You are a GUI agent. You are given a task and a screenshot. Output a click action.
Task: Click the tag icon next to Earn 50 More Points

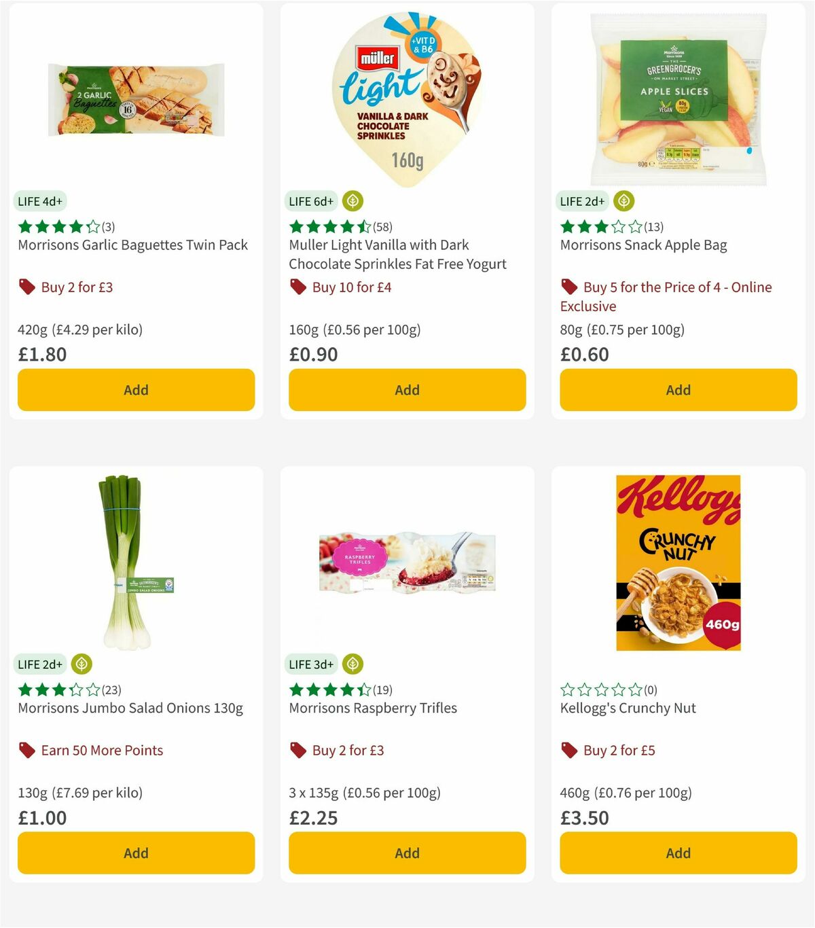coord(26,751)
